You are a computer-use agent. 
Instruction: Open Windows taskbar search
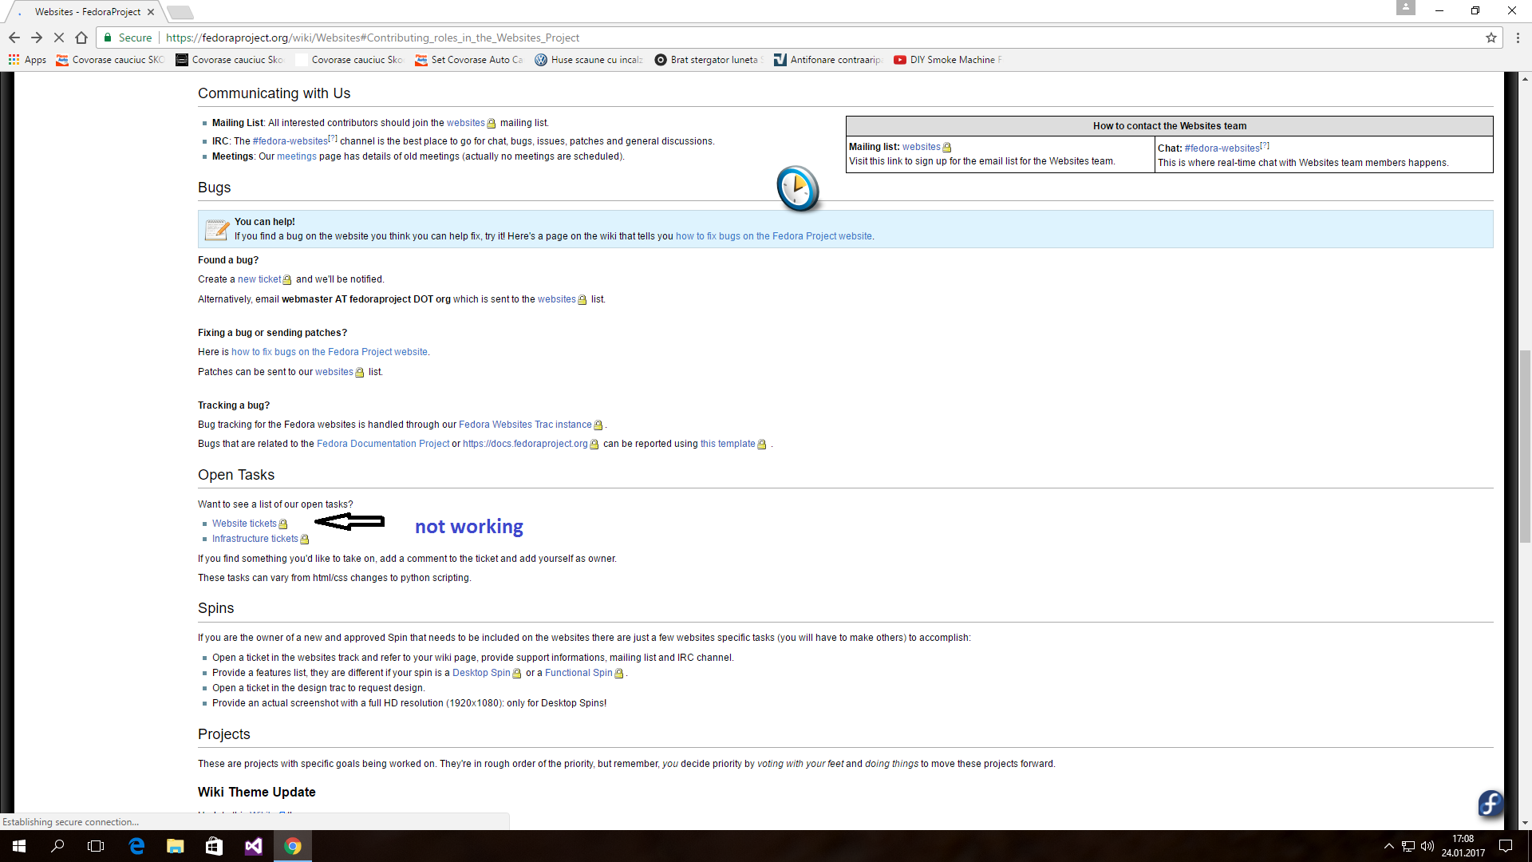coord(57,846)
